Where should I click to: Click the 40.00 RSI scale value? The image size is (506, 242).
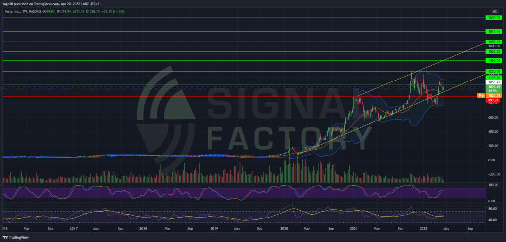click(x=494, y=220)
